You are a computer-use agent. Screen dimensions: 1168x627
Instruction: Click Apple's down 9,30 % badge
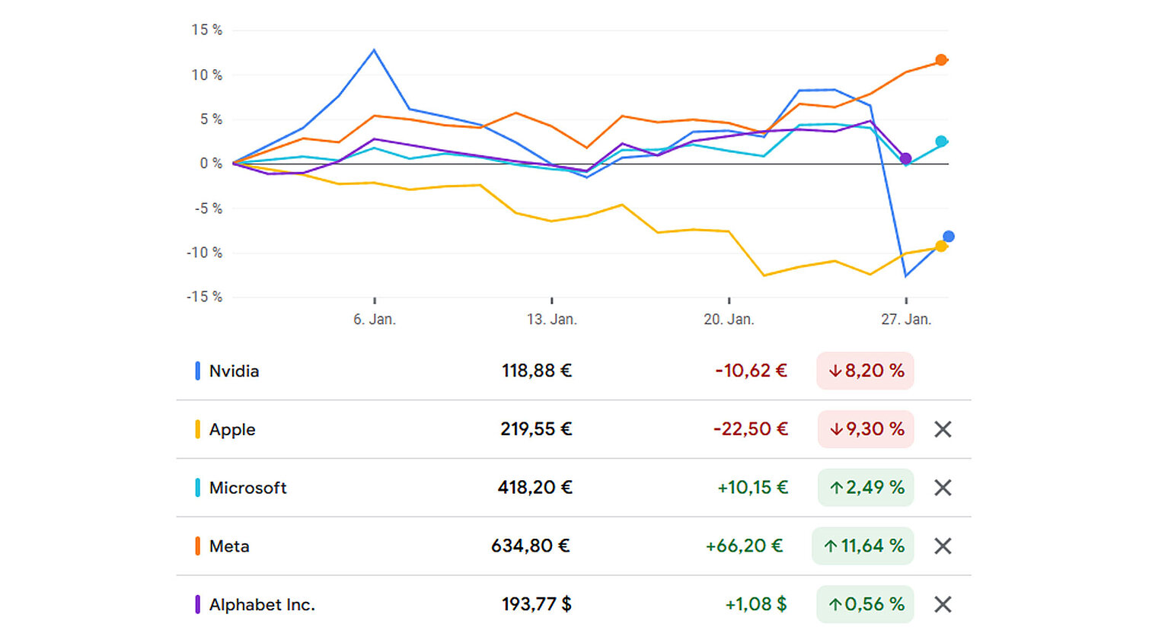(x=866, y=429)
